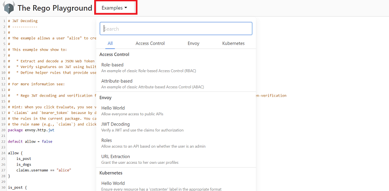Click 'Grant the user access to her own' description
This screenshot has height=191, width=389.
140,162
